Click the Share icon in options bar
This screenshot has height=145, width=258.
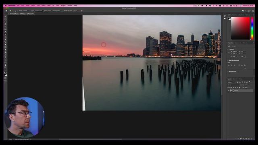tap(253, 11)
